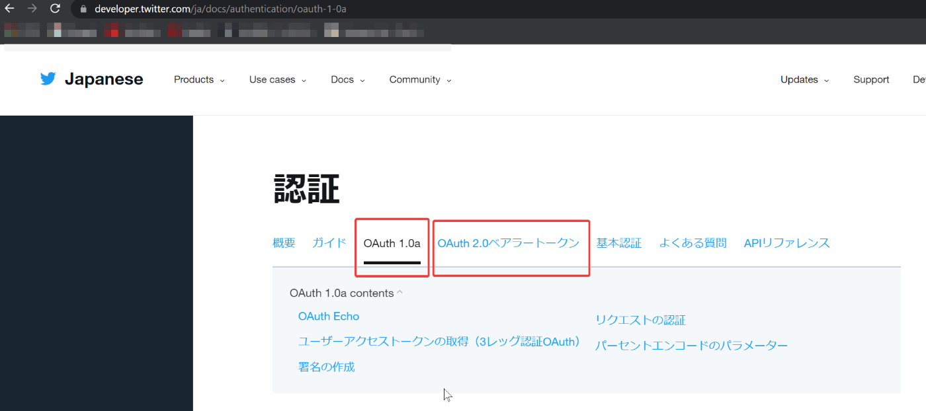
Task: Click the padlock site security icon
Action: pos(83,9)
